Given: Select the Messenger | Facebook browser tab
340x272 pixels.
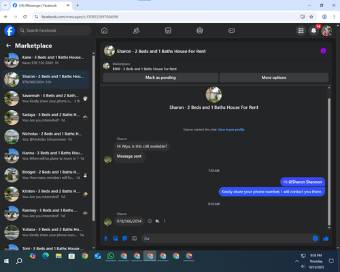Looking at the screenshot, I should point(41,5).
